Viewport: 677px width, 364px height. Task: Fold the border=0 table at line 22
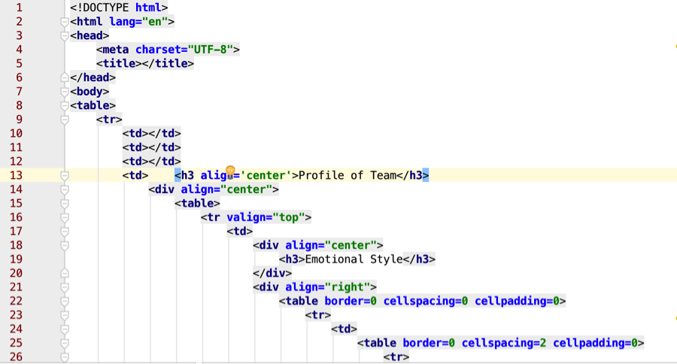[65, 302]
